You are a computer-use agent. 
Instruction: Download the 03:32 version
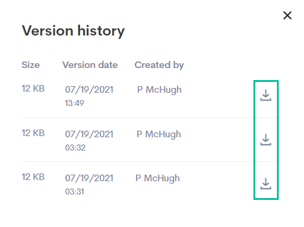click(265, 140)
